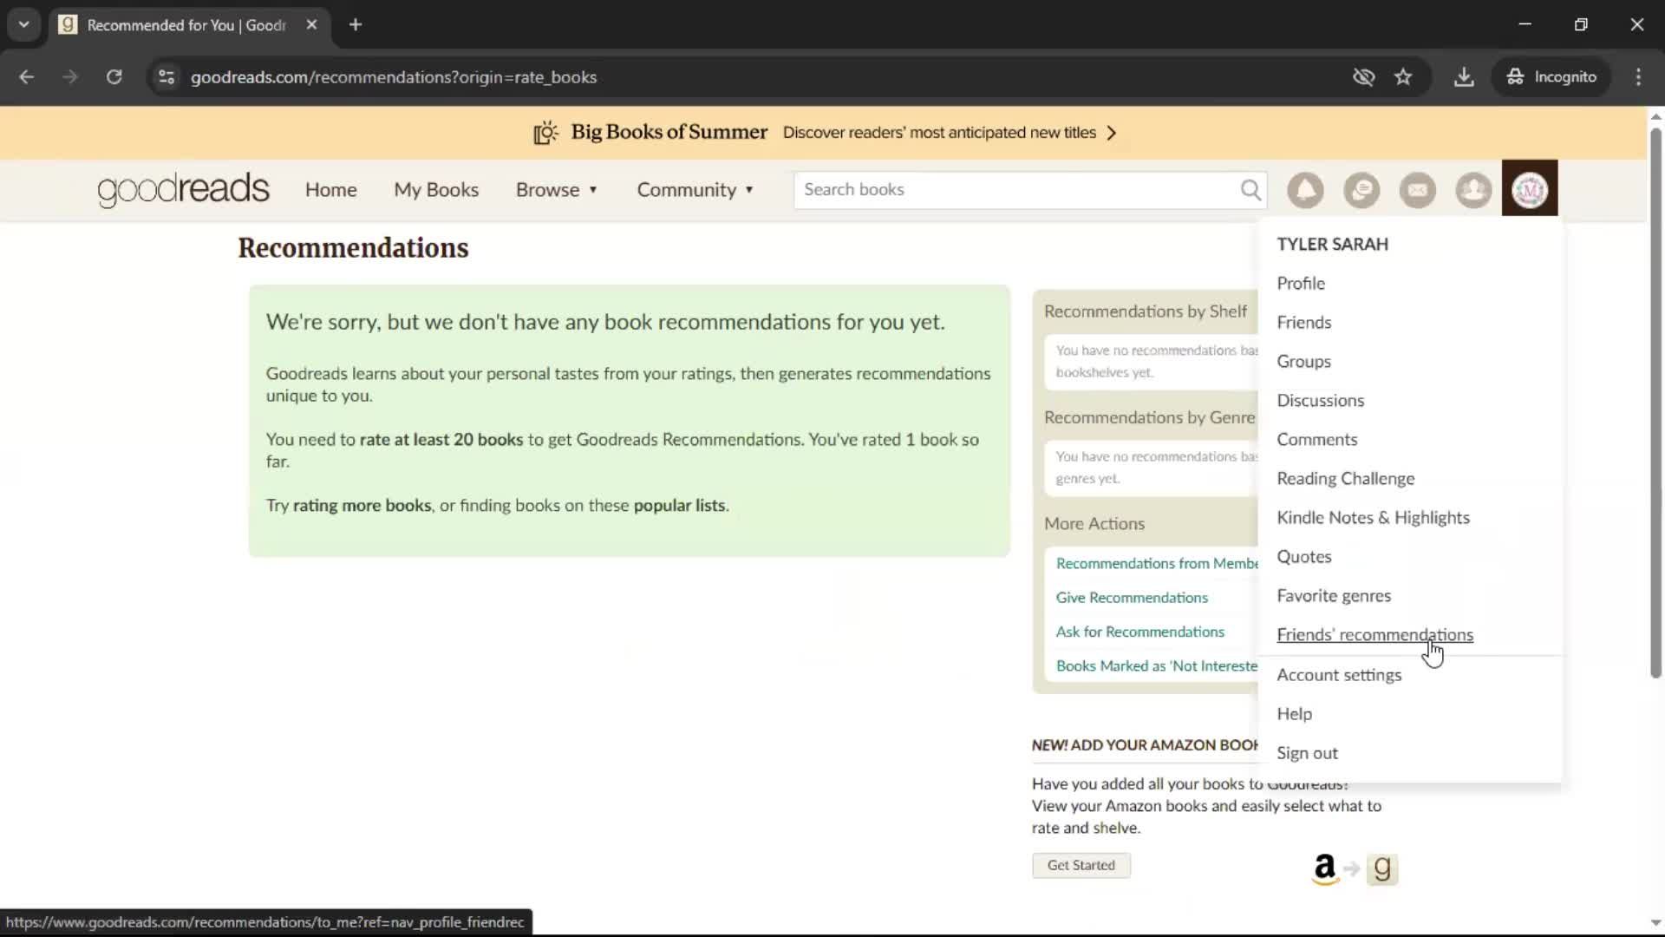Click the TYLER SARAH name header
The height and width of the screenshot is (937, 1665).
click(x=1332, y=245)
